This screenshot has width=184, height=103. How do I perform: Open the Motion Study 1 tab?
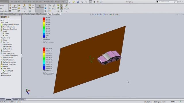point(18,99)
